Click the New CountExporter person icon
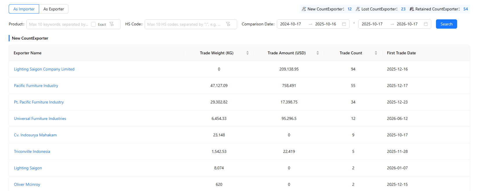The width and height of the screenshot is (478, 191). coord(304,9)
